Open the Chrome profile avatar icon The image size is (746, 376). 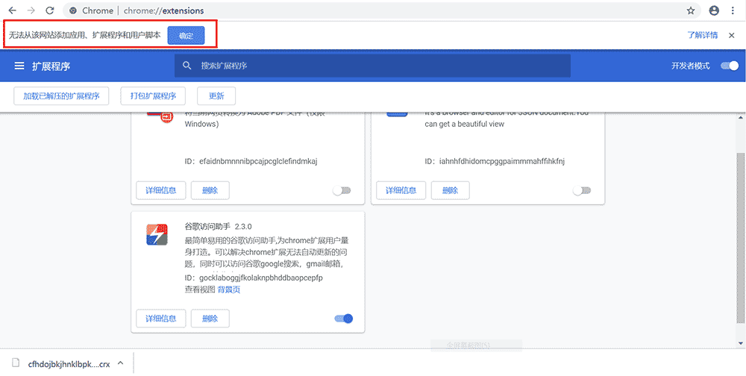(x=714, y=10)
